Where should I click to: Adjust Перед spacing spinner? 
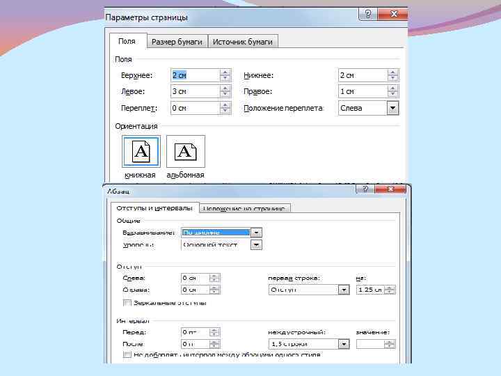click(215, 333)
